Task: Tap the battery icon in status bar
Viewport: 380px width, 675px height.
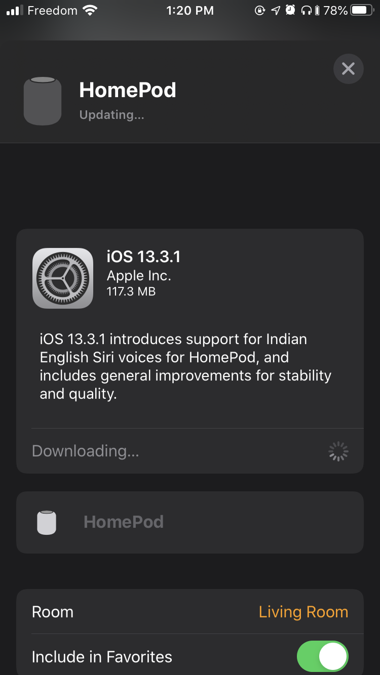Action: pyautogui.click(x=362, y=10)
